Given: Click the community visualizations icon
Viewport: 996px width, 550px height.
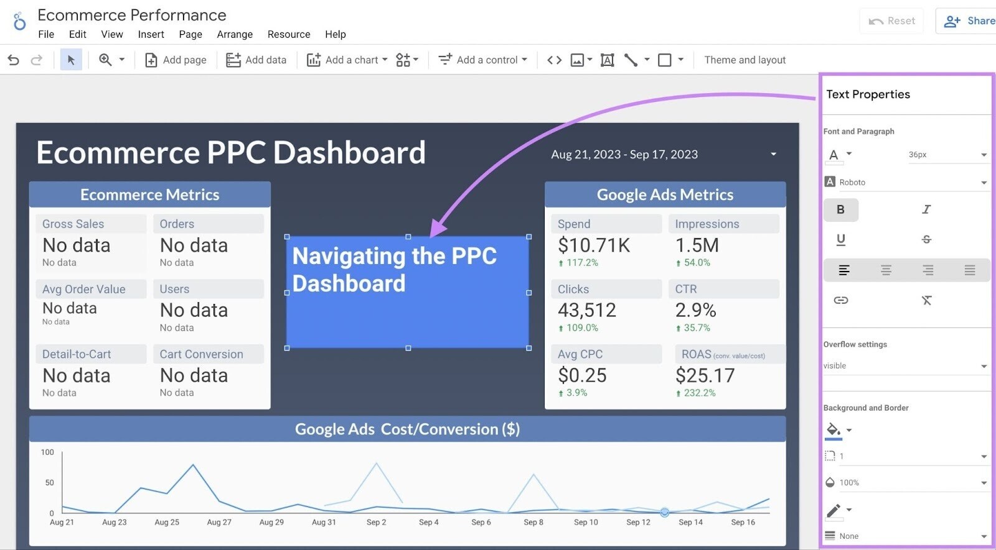Looking at the screenshot, I should (x=403, y=60).
